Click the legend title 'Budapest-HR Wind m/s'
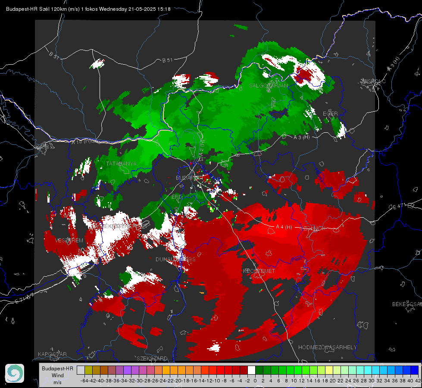Viewport: 422px width, 388px height. pos(58,375)
